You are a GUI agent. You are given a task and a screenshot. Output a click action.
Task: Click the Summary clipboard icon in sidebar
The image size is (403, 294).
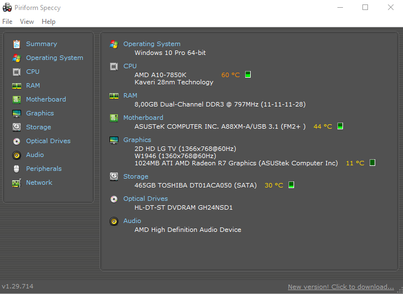[17, 44]
